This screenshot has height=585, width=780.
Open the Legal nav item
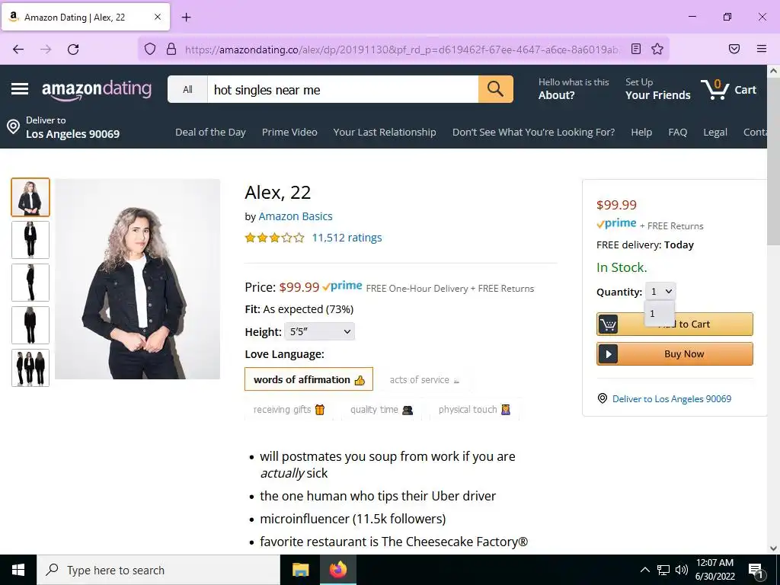click(714, 133)
